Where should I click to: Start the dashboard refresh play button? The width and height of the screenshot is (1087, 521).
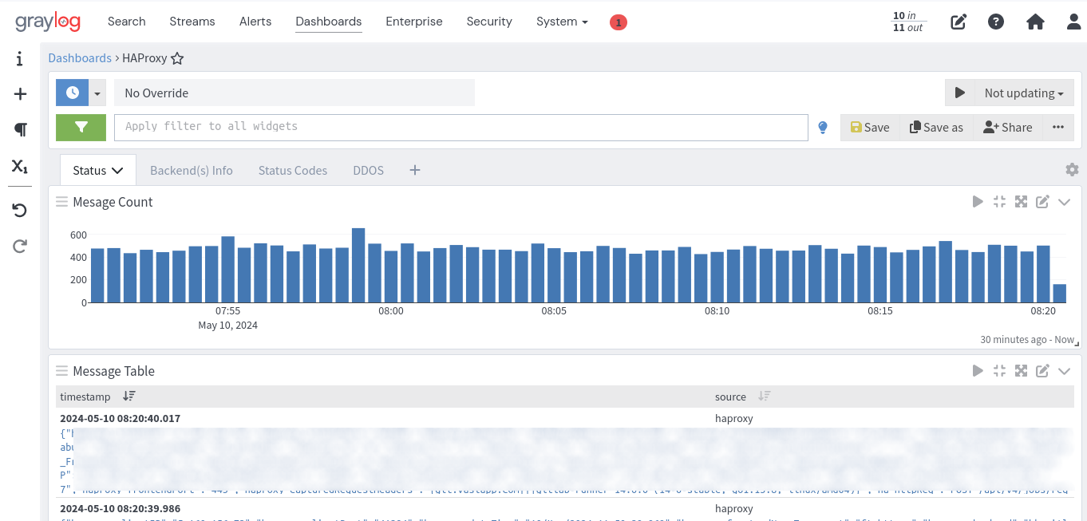pos(960,93)
